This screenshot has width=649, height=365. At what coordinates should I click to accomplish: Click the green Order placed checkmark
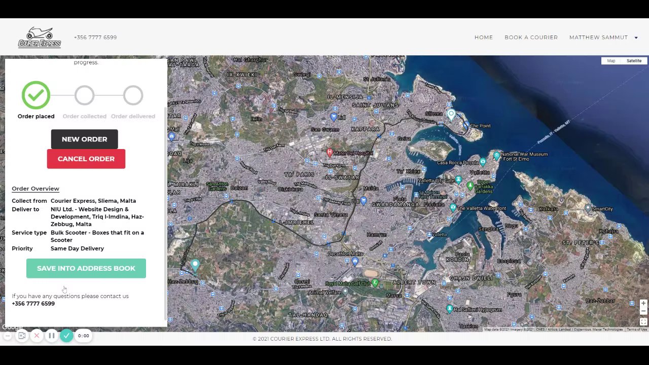click(x=36, y=95)
